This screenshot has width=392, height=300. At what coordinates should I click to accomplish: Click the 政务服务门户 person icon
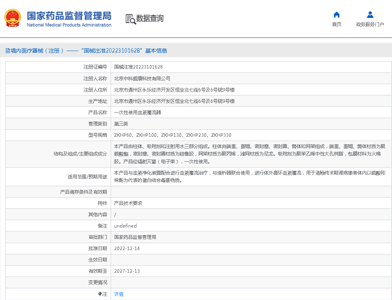pyautogui.click(x=370, y=15)
